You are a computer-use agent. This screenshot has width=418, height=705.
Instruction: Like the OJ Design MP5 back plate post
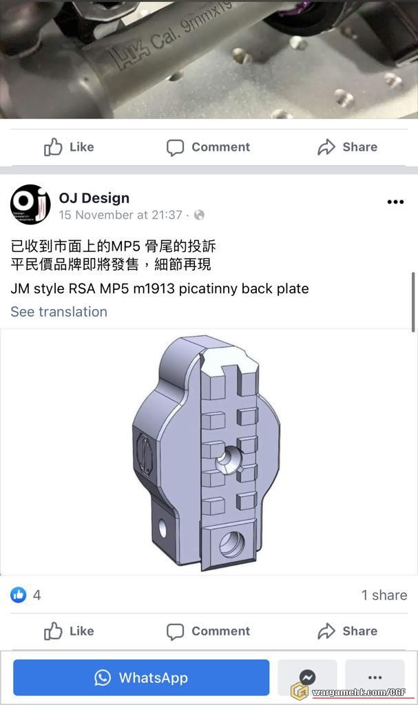[x=69, y=631]
